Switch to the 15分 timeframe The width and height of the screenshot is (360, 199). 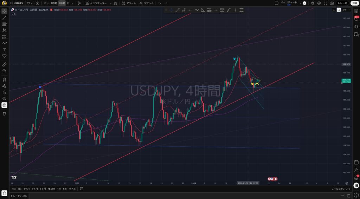pos(46,3)
